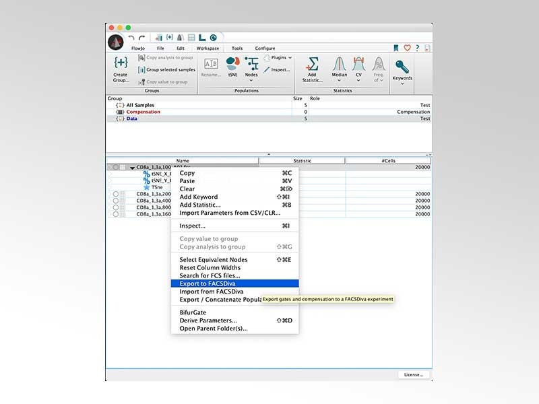Click the braces create-group quick toolbar icon
539x404 pixels.
click(x=170, y=37)
